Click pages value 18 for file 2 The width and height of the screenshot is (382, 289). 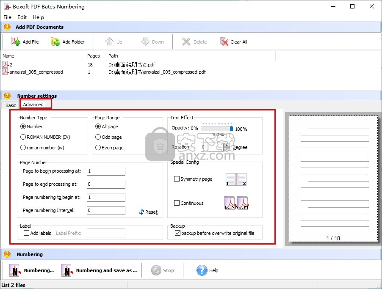point(90,65)
